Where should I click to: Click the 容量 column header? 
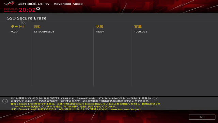[x=138, y=27]
